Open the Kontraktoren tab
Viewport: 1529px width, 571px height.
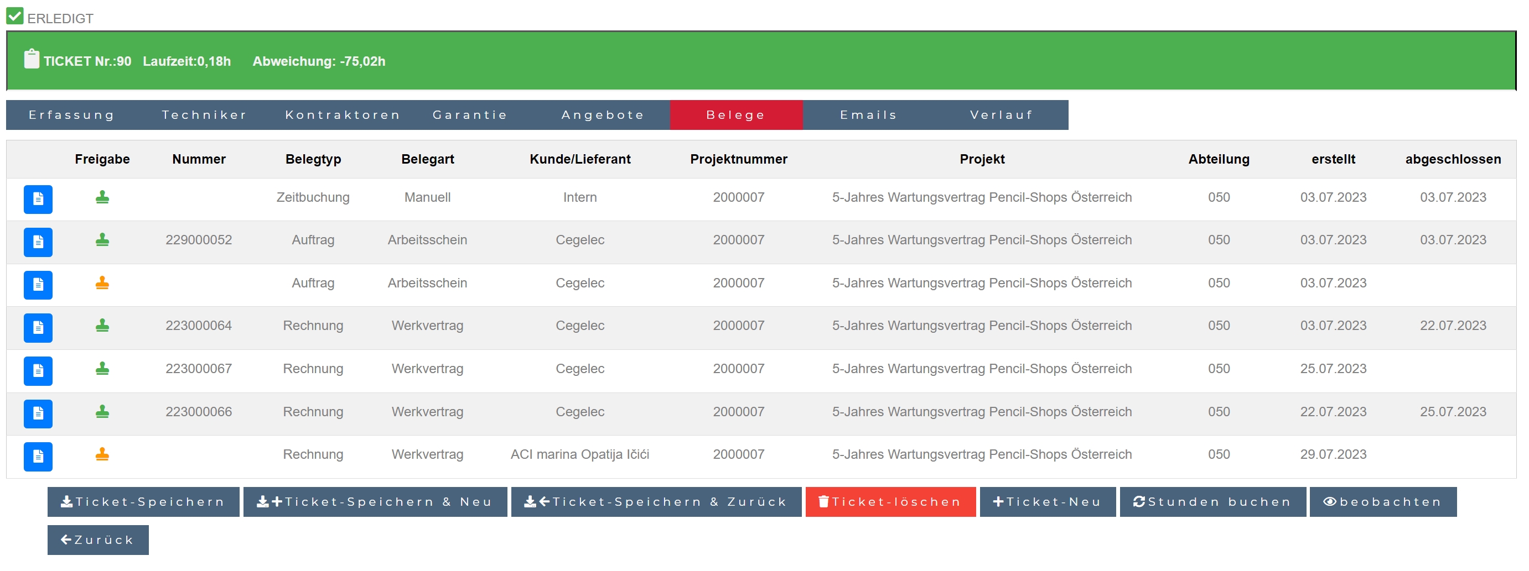pos(343,115)
